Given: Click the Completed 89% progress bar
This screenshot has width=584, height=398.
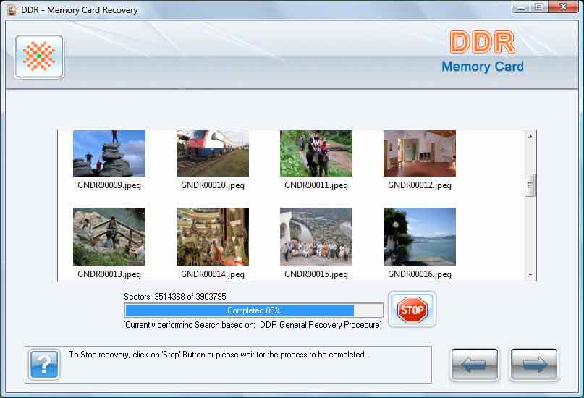Looking at the screenshot, I should tap(253, 310).
